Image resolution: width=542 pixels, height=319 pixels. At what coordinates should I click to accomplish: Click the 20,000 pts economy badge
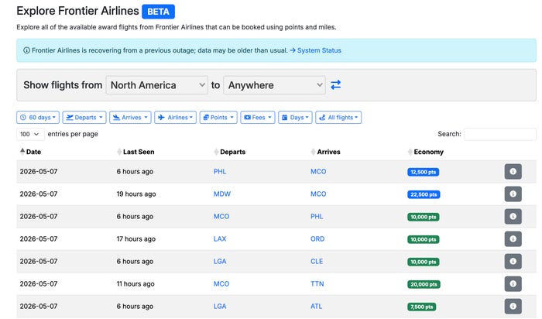coord(424,284)
